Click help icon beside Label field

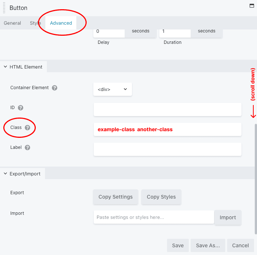pyautogui.click(x=27, y=147)
